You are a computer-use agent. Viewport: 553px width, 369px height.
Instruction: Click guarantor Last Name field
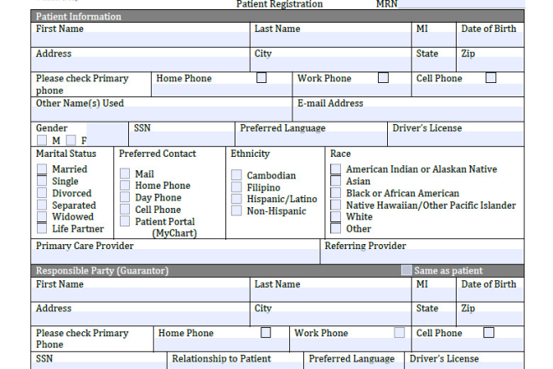[331, 294]
